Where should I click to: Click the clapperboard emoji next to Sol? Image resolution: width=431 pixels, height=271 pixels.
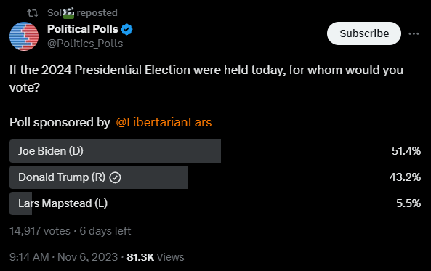pos(68,13)
